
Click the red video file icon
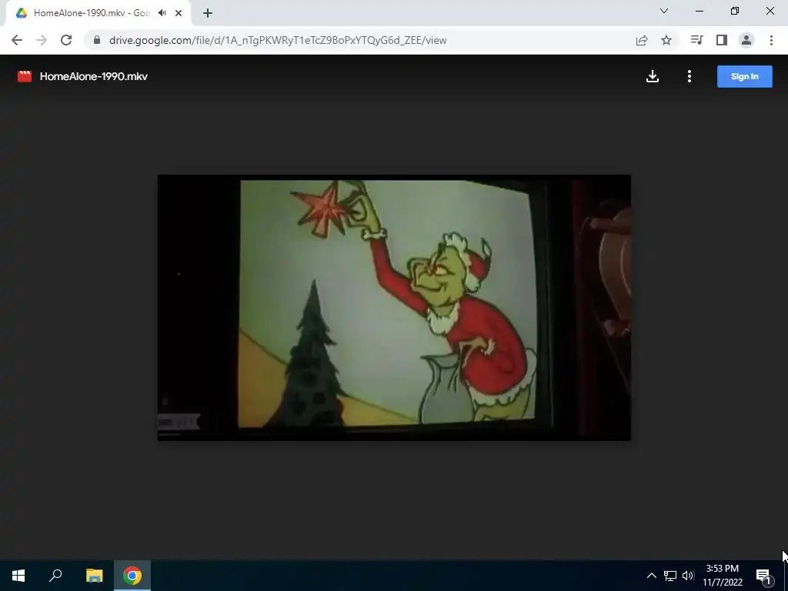tap(25, 76)
